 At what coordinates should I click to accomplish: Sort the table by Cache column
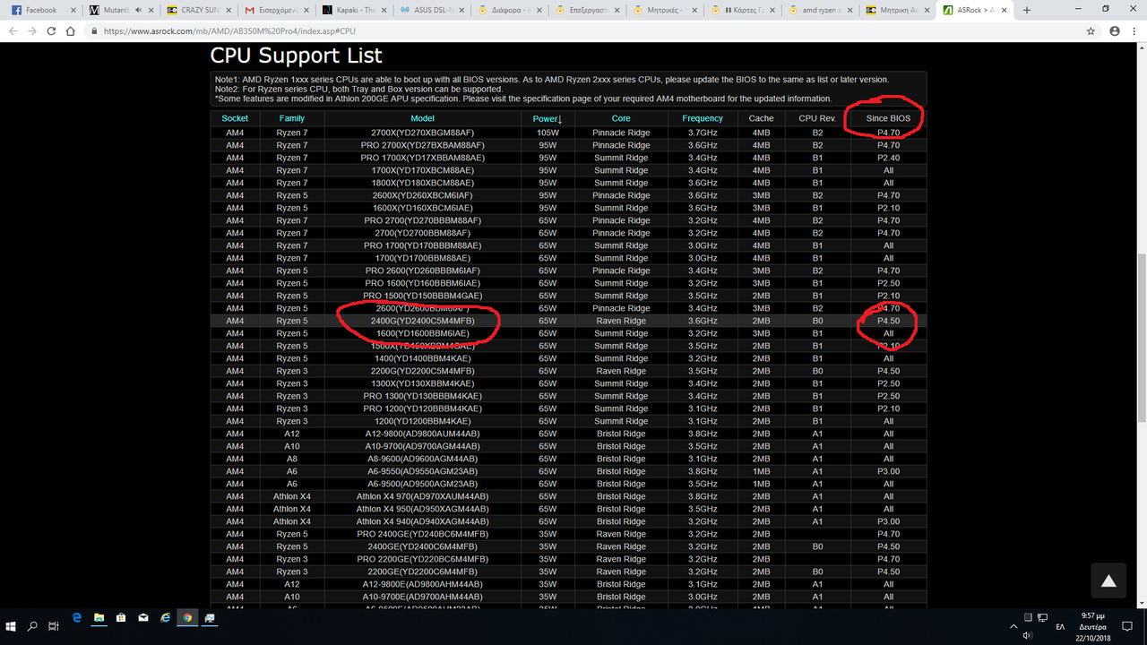pyautogui.click(x=762, y=118)
